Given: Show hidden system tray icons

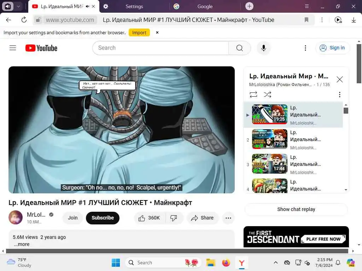Looking at the screenshot, I should coord(276,263).
